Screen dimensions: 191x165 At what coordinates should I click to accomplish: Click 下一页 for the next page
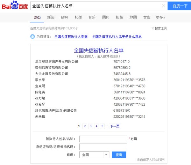point(115,126)
